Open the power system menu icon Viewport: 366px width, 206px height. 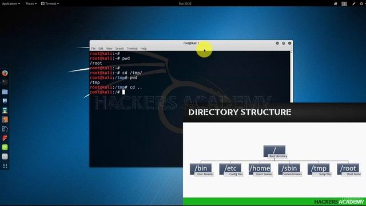tap(361, 3)
